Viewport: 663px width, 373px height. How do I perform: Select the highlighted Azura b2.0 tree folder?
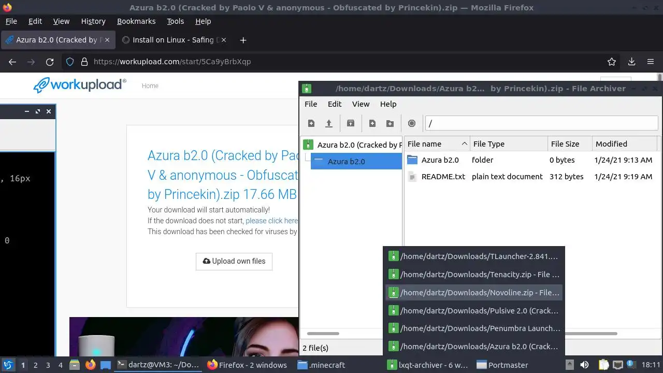point(356,162)
